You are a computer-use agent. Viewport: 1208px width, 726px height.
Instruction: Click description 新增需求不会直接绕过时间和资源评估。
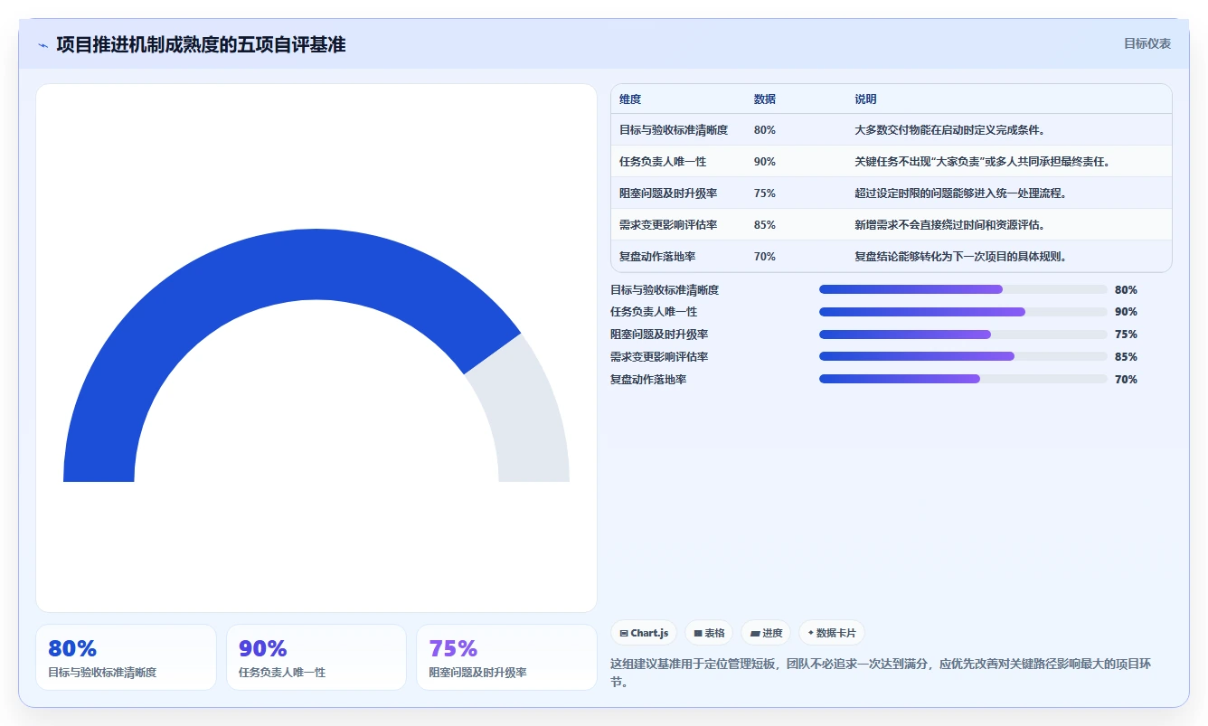click(950, 225)
